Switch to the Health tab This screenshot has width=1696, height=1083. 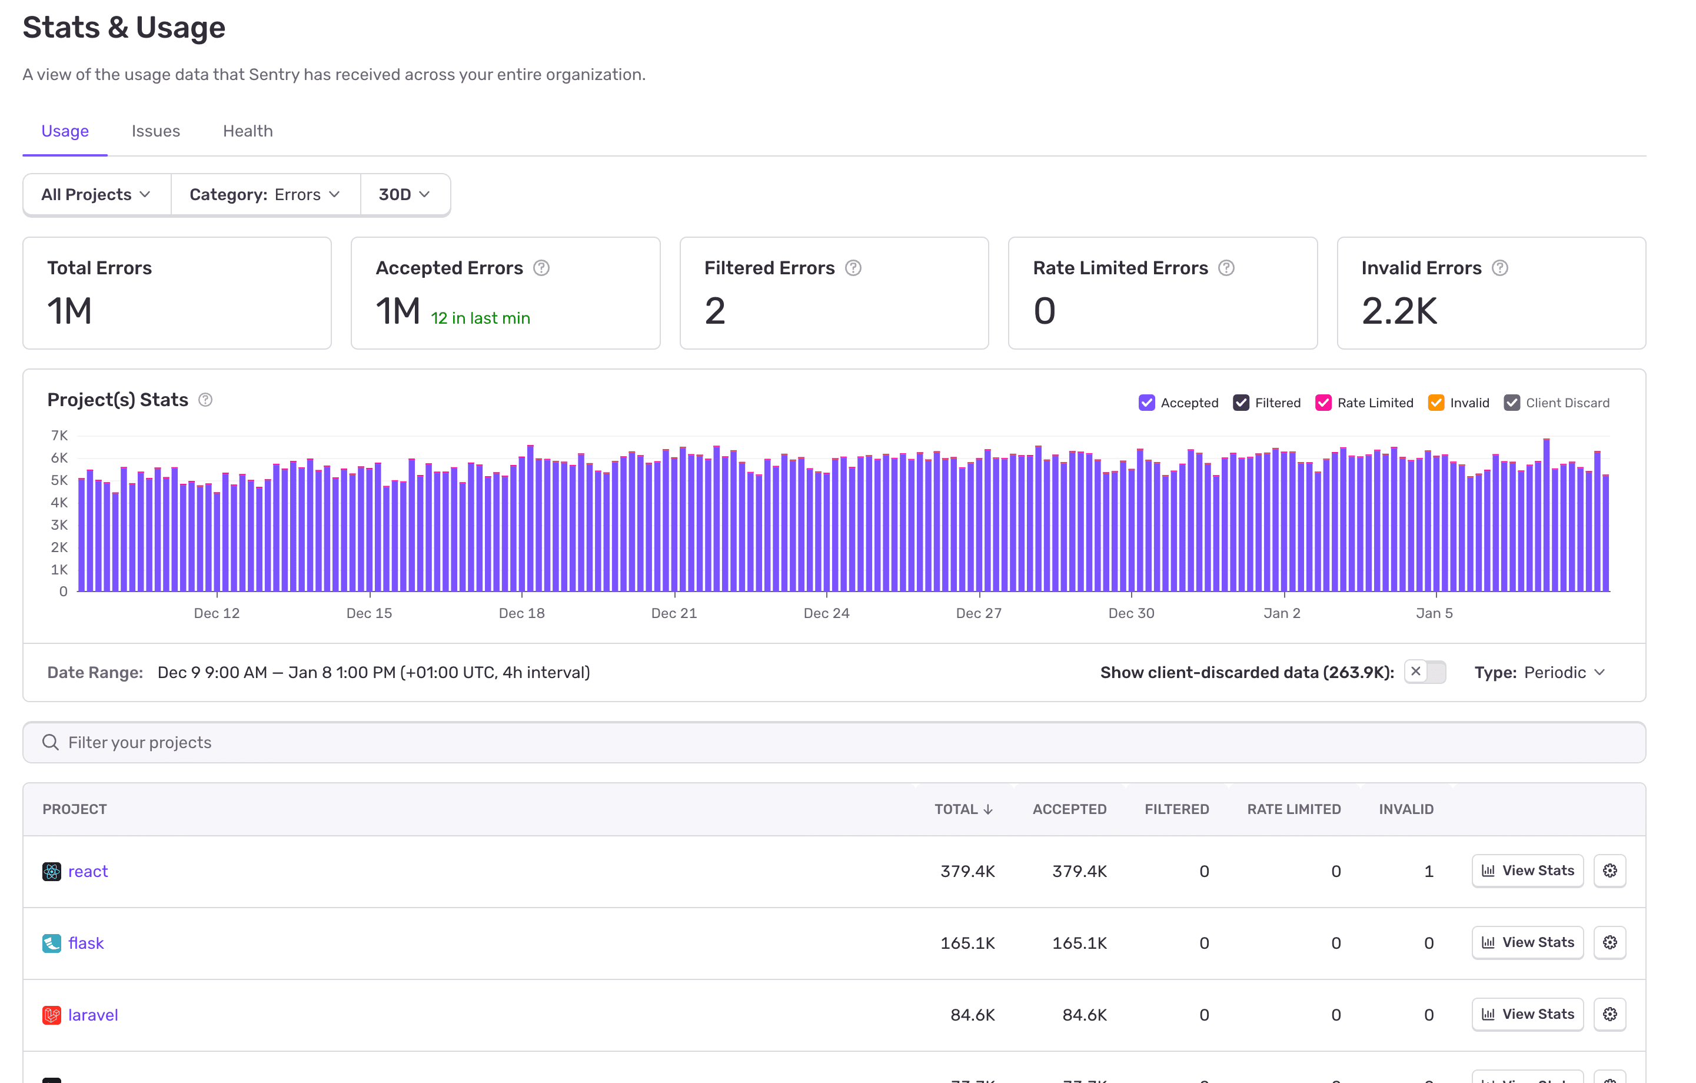(247, 130)
